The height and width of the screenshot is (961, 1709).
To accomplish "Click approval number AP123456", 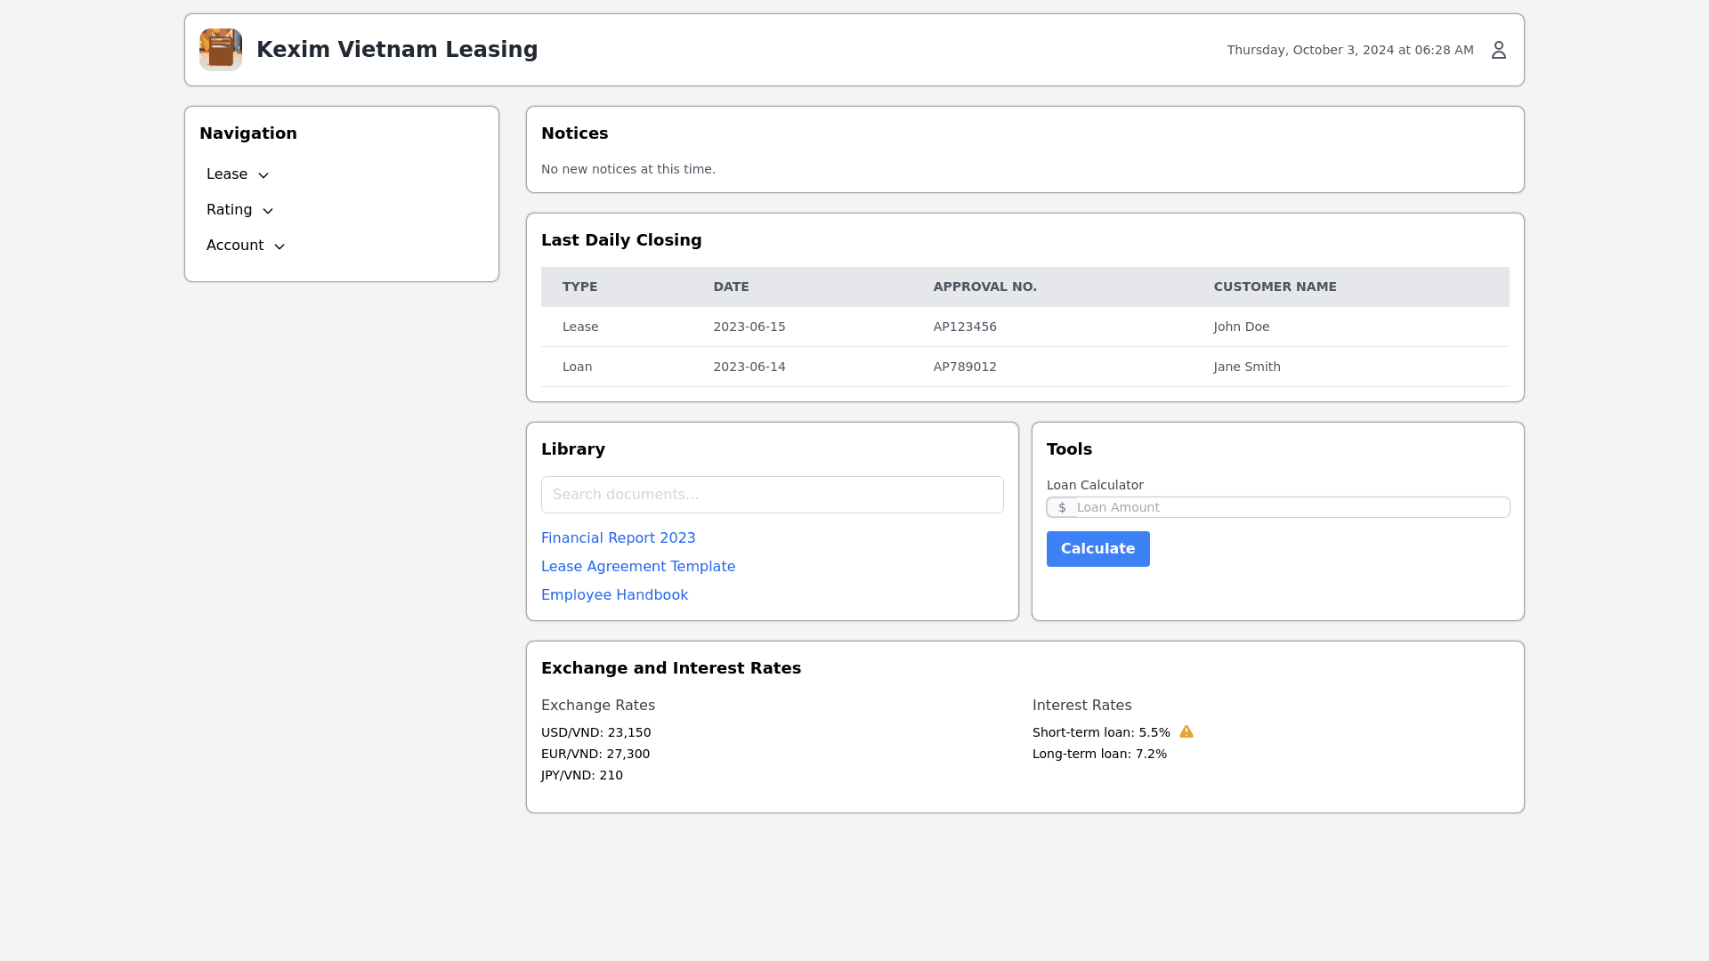I will tap(965, 327).
